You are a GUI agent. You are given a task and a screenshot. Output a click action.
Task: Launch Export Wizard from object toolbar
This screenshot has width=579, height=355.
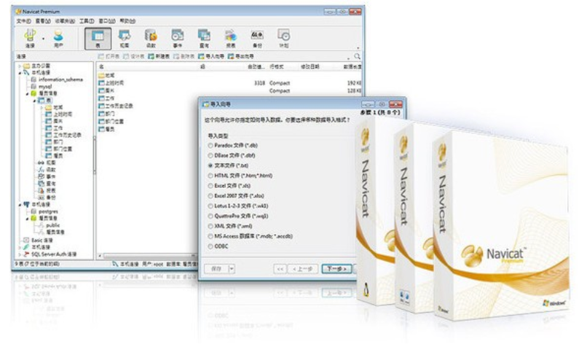[241, 57]
